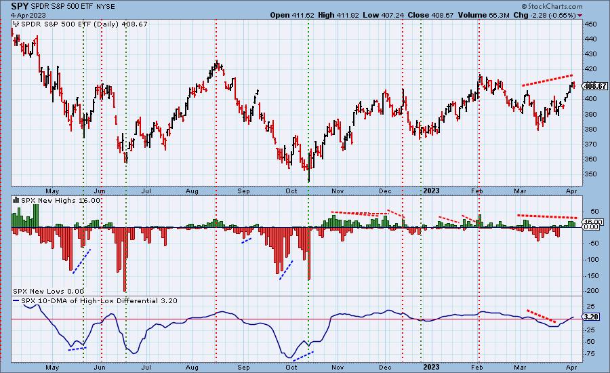610x373 pixels.
Task: Click the Low 407.24 value
Action: [x=383, y=15]
